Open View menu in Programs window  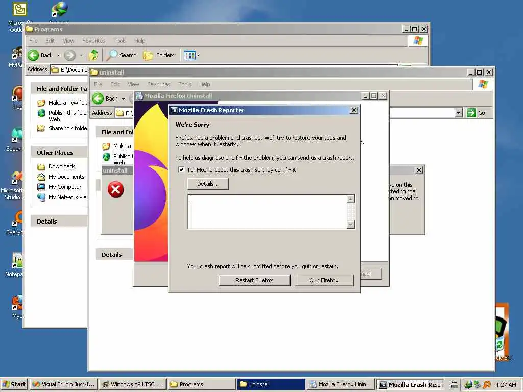(68, 41)
